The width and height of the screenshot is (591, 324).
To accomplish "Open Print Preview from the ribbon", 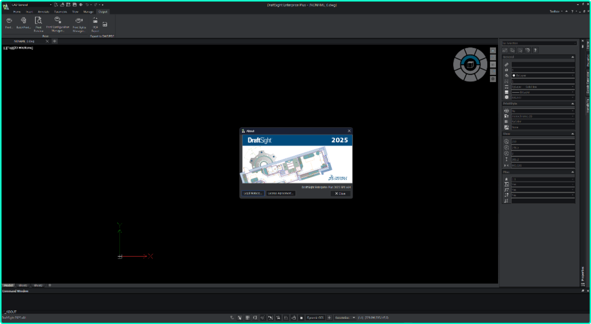I will tap(39, 24).
